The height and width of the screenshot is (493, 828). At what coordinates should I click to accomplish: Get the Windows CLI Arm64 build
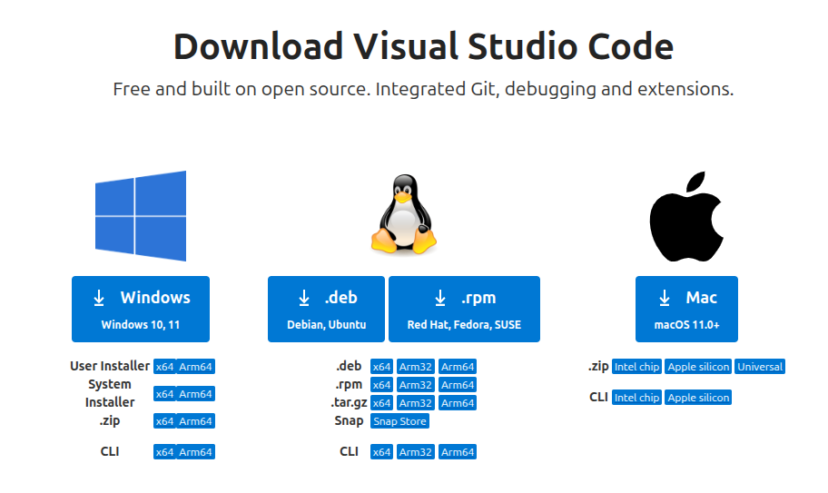196,452
